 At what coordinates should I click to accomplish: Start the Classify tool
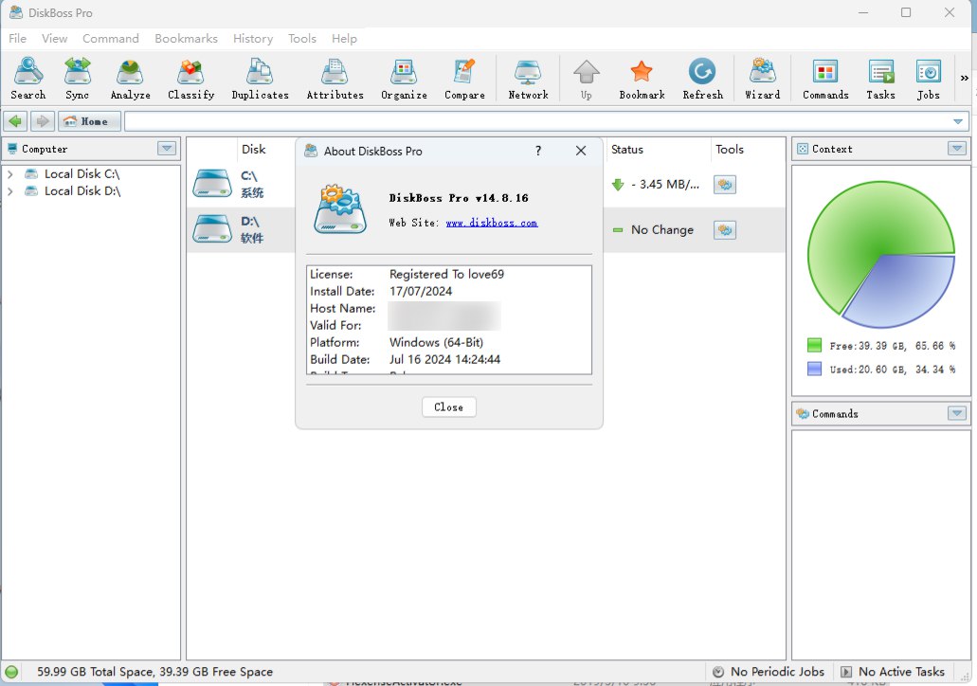[190, 79]
